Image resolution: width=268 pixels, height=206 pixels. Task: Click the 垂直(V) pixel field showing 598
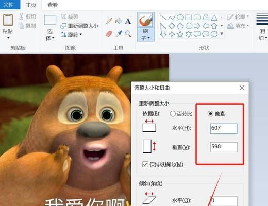click(224, 147)
